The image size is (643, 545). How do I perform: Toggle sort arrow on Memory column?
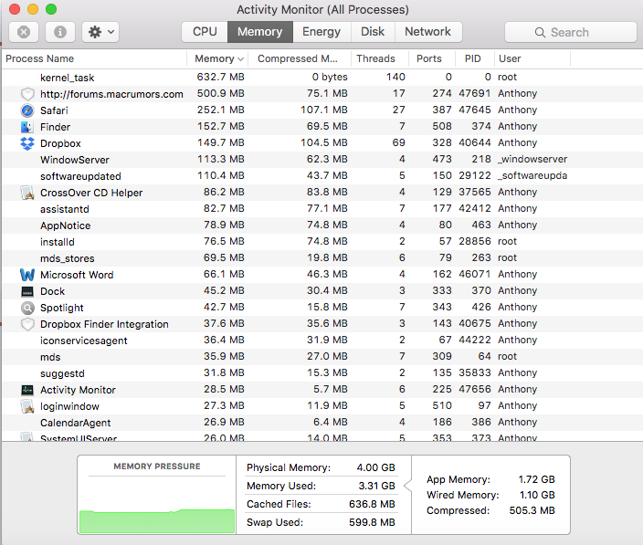point(241,59)
